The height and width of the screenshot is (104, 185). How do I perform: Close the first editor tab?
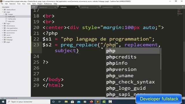pos(55,7)
